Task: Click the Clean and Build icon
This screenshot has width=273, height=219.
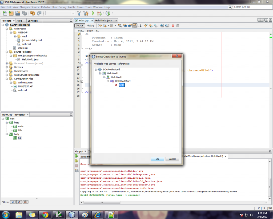Action: point(86,13)
